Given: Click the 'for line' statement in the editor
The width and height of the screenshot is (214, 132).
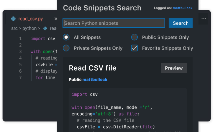Looking at the screenshot, I should (45, 78).
